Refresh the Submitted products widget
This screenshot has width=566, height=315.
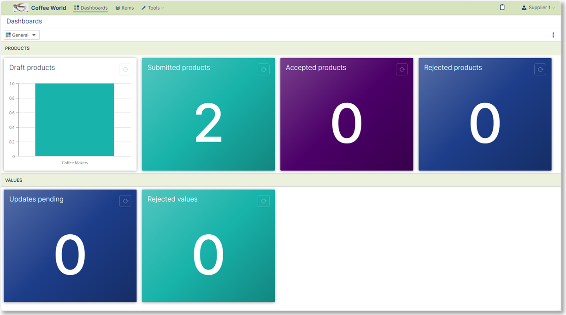[x=264, y=70]
